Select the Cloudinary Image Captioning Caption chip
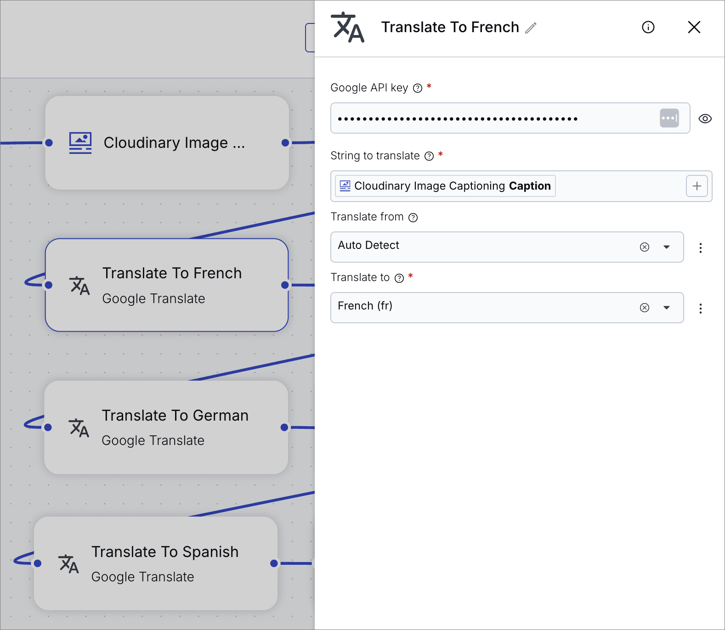 (x=445, y=186)
